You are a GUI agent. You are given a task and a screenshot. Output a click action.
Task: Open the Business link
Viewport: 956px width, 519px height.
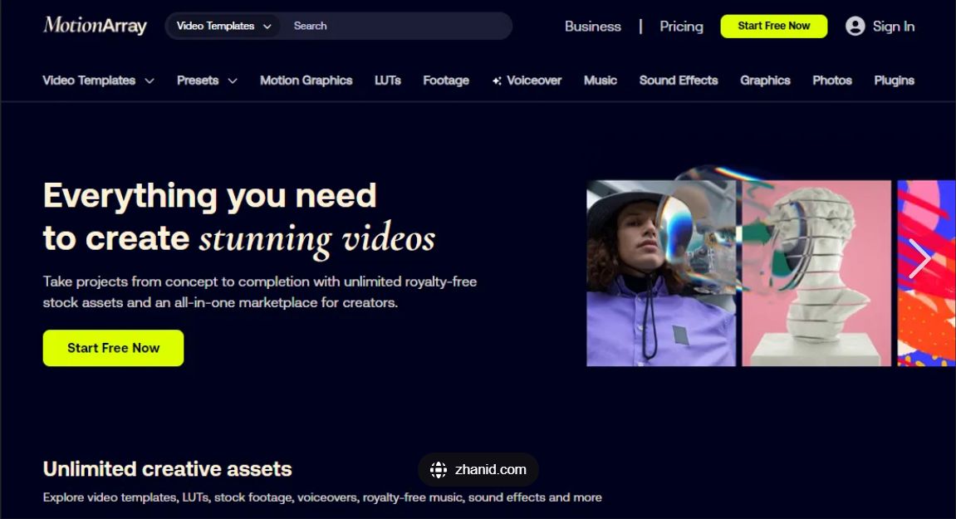click(x=593, y=27)
